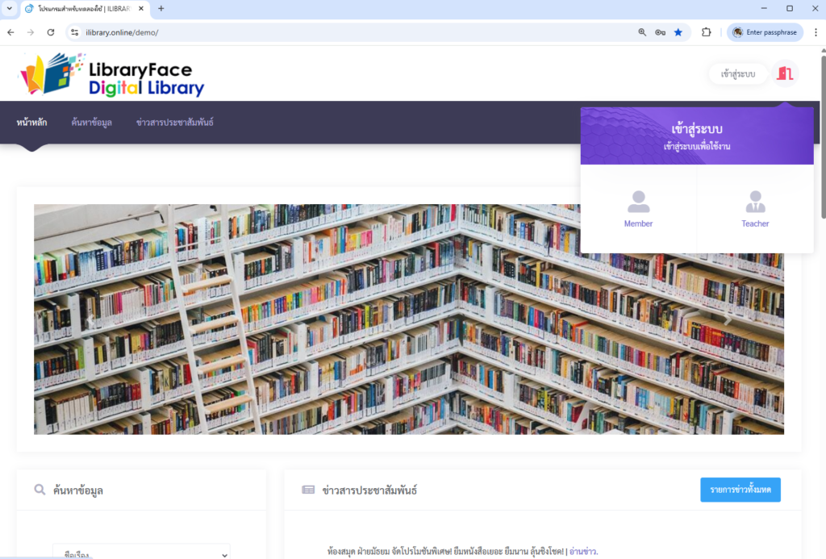Image resolution: width=826 pixels, height=559 pixels.
Task: View site information in address bar
Action: 74,32
